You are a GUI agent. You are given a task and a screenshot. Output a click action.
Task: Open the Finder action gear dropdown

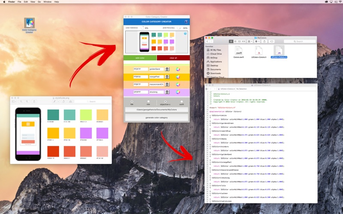(x=257, y=41)
